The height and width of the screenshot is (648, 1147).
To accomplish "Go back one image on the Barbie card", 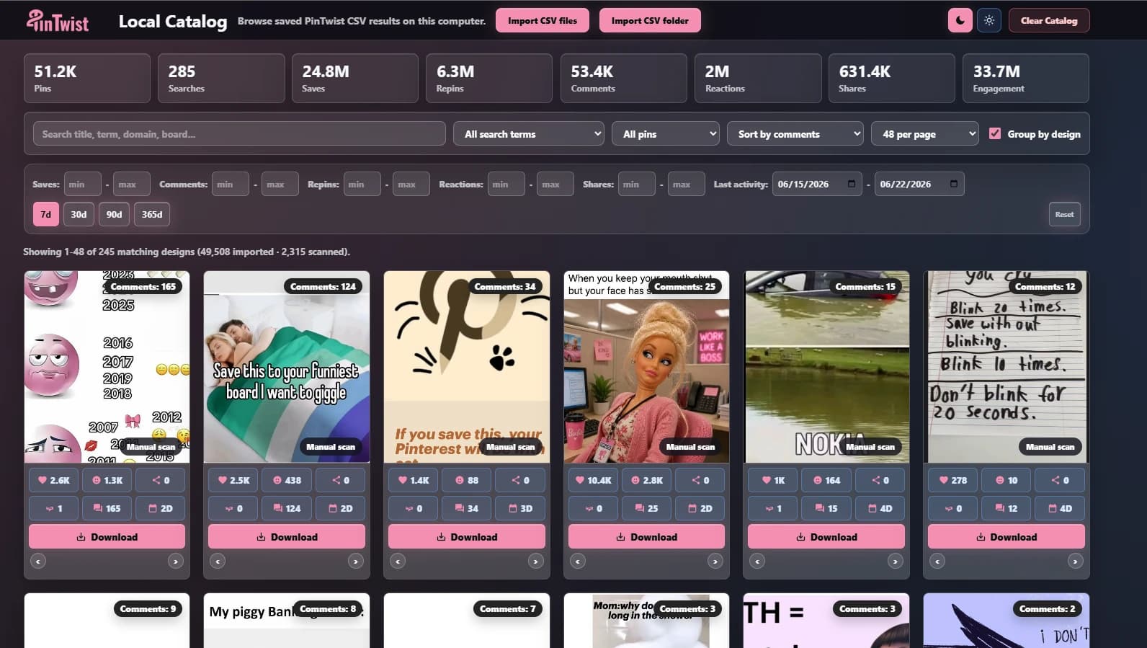I will tap(578, 561).
